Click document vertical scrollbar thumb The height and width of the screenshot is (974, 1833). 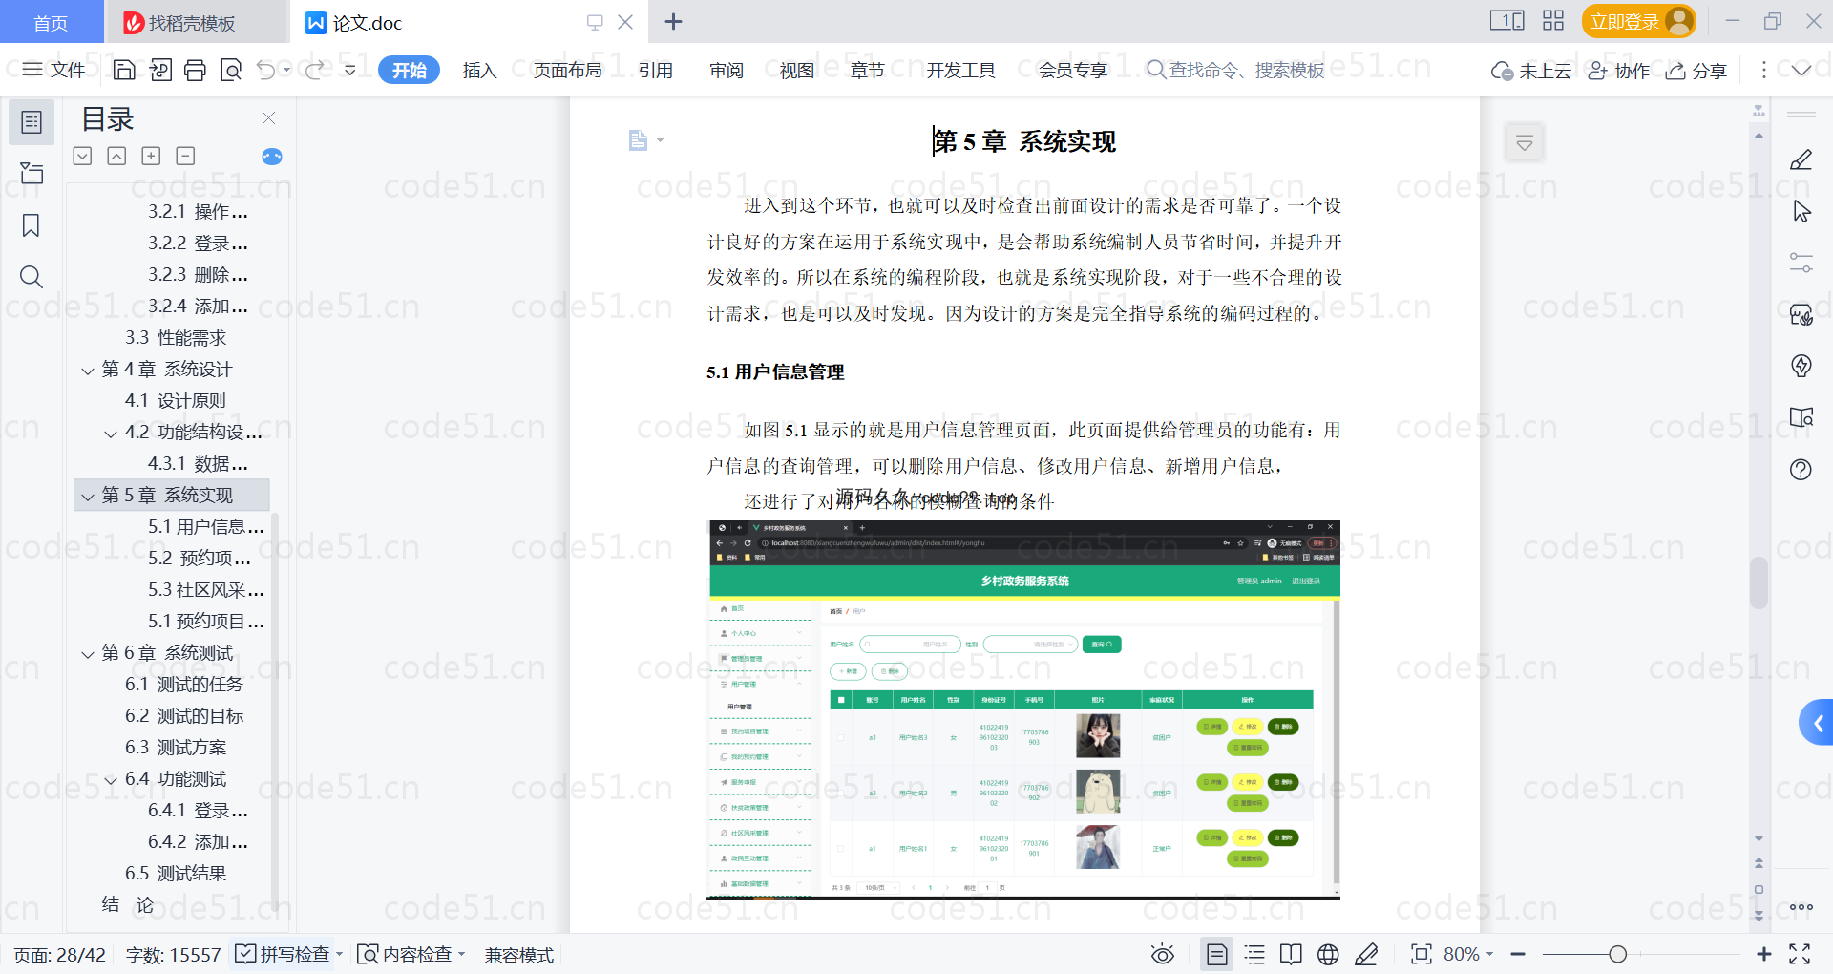1759,582
